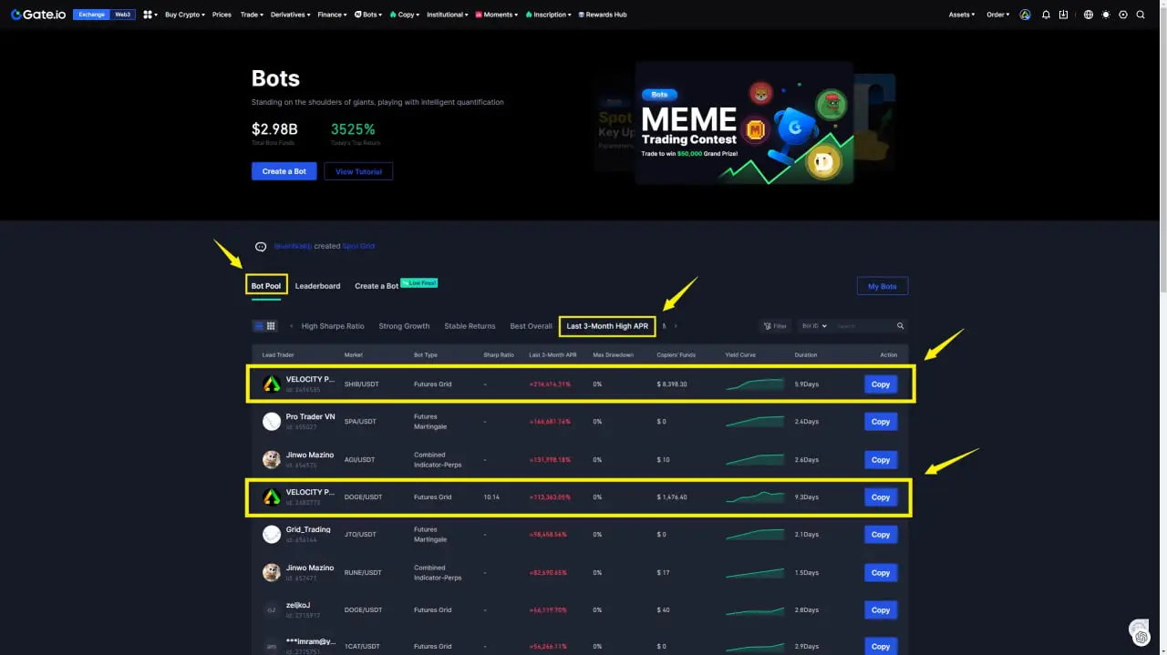The height and width of the screenshot is (655, 1167).
Task: Click Grid_Trading avatar
Action: (x=272, y=534)
